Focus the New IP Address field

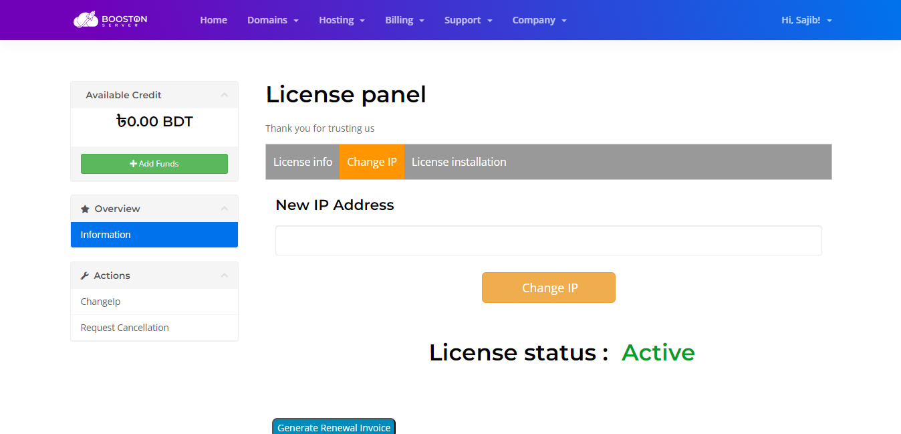(x=548, y=241)
